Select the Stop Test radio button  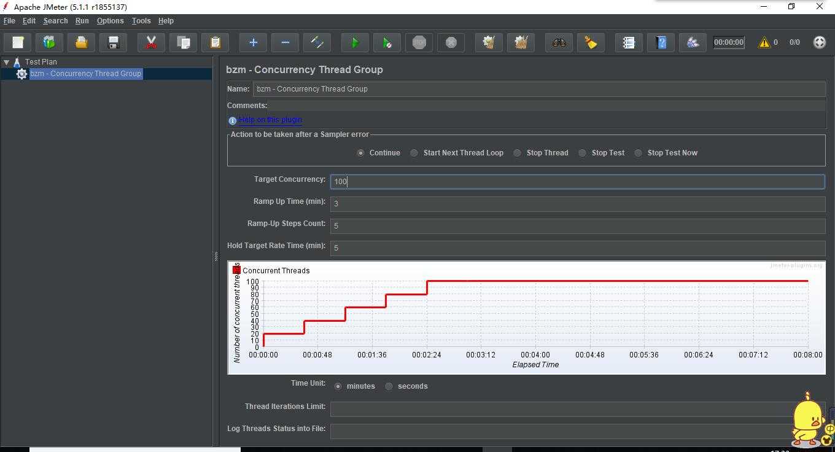(583, 153)
